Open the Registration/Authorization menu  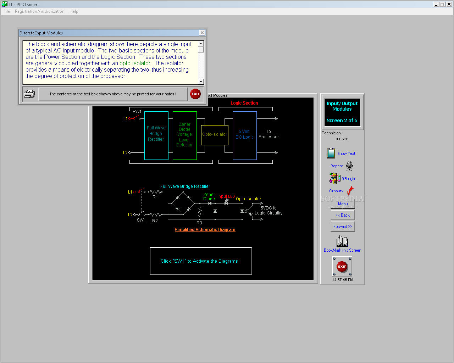[x=40, y=11]
